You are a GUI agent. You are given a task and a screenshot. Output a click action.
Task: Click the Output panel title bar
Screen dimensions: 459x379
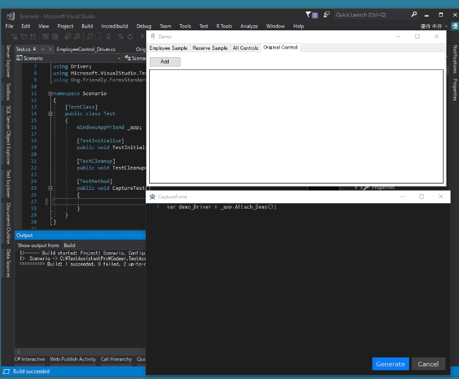(80, 236)
